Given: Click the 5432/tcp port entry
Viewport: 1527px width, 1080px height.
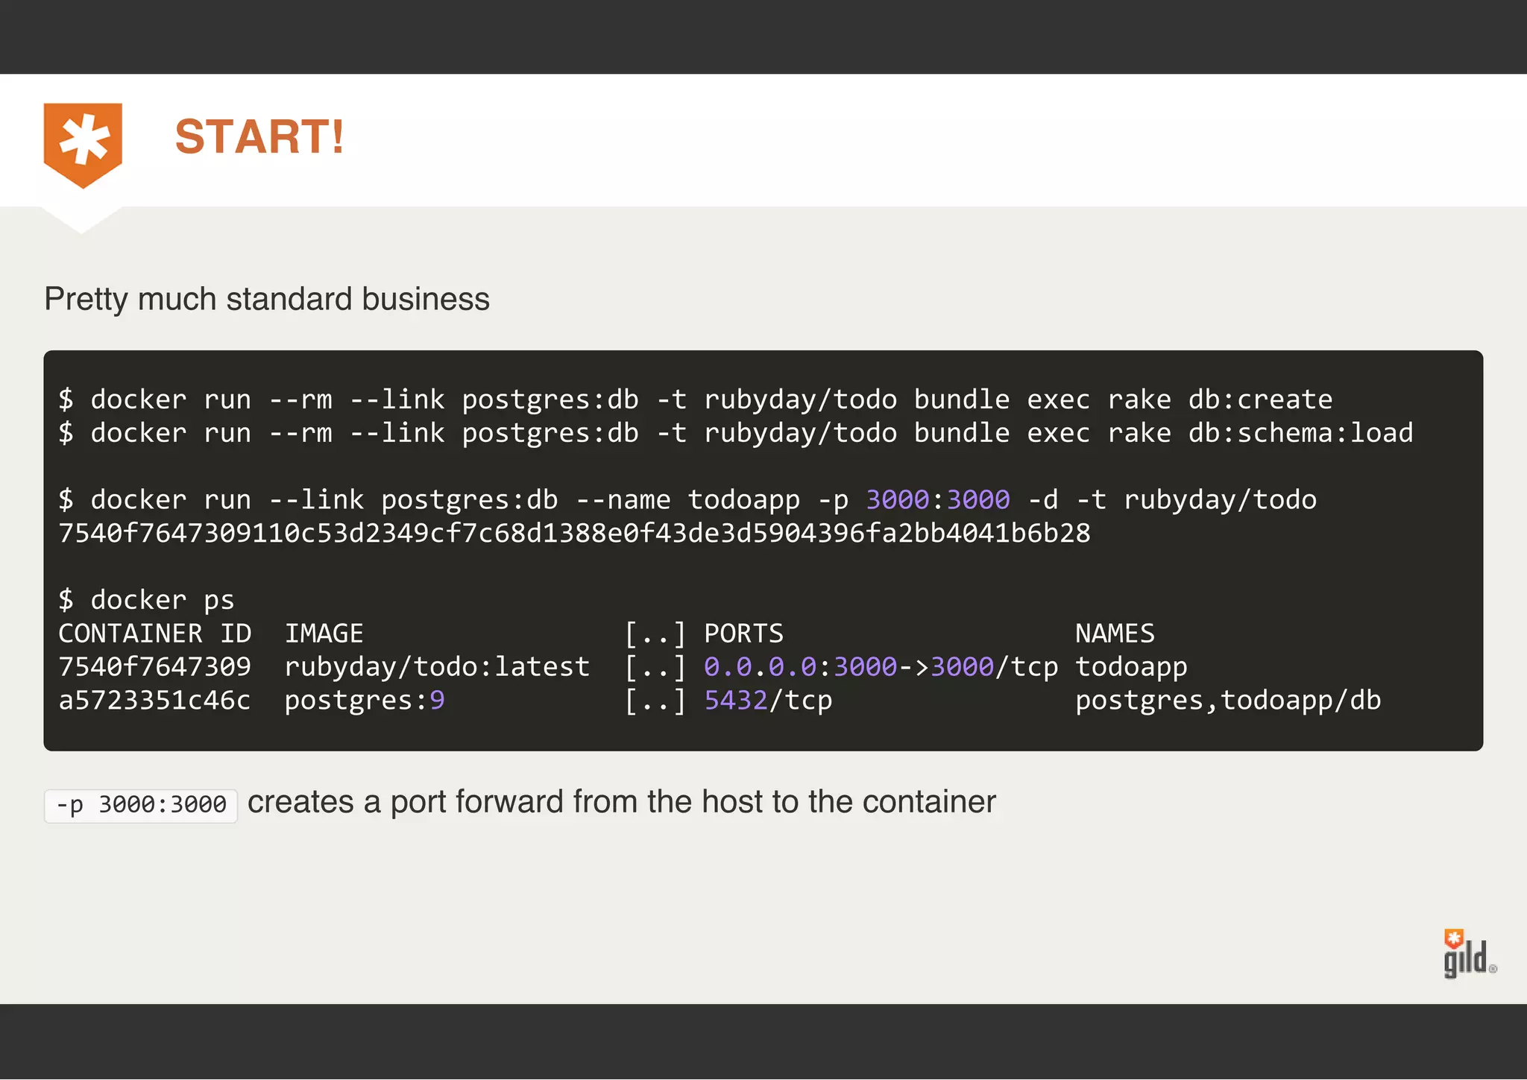Looking at the screenshot, I should (768, 701).
